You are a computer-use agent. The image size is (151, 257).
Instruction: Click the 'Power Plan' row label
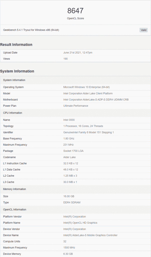(10, 106)
